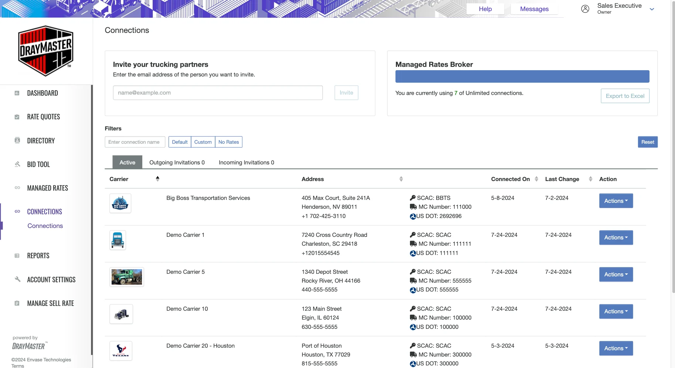Click the Dashboard sidebar icon
Image resolution: width=675 pixels, height=368 pixels.
tap(17, 93)
